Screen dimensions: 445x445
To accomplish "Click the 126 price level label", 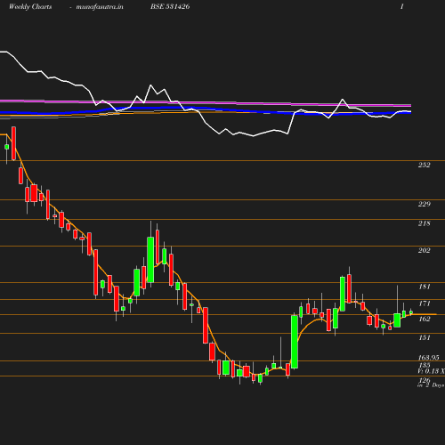I will (424, 380).
